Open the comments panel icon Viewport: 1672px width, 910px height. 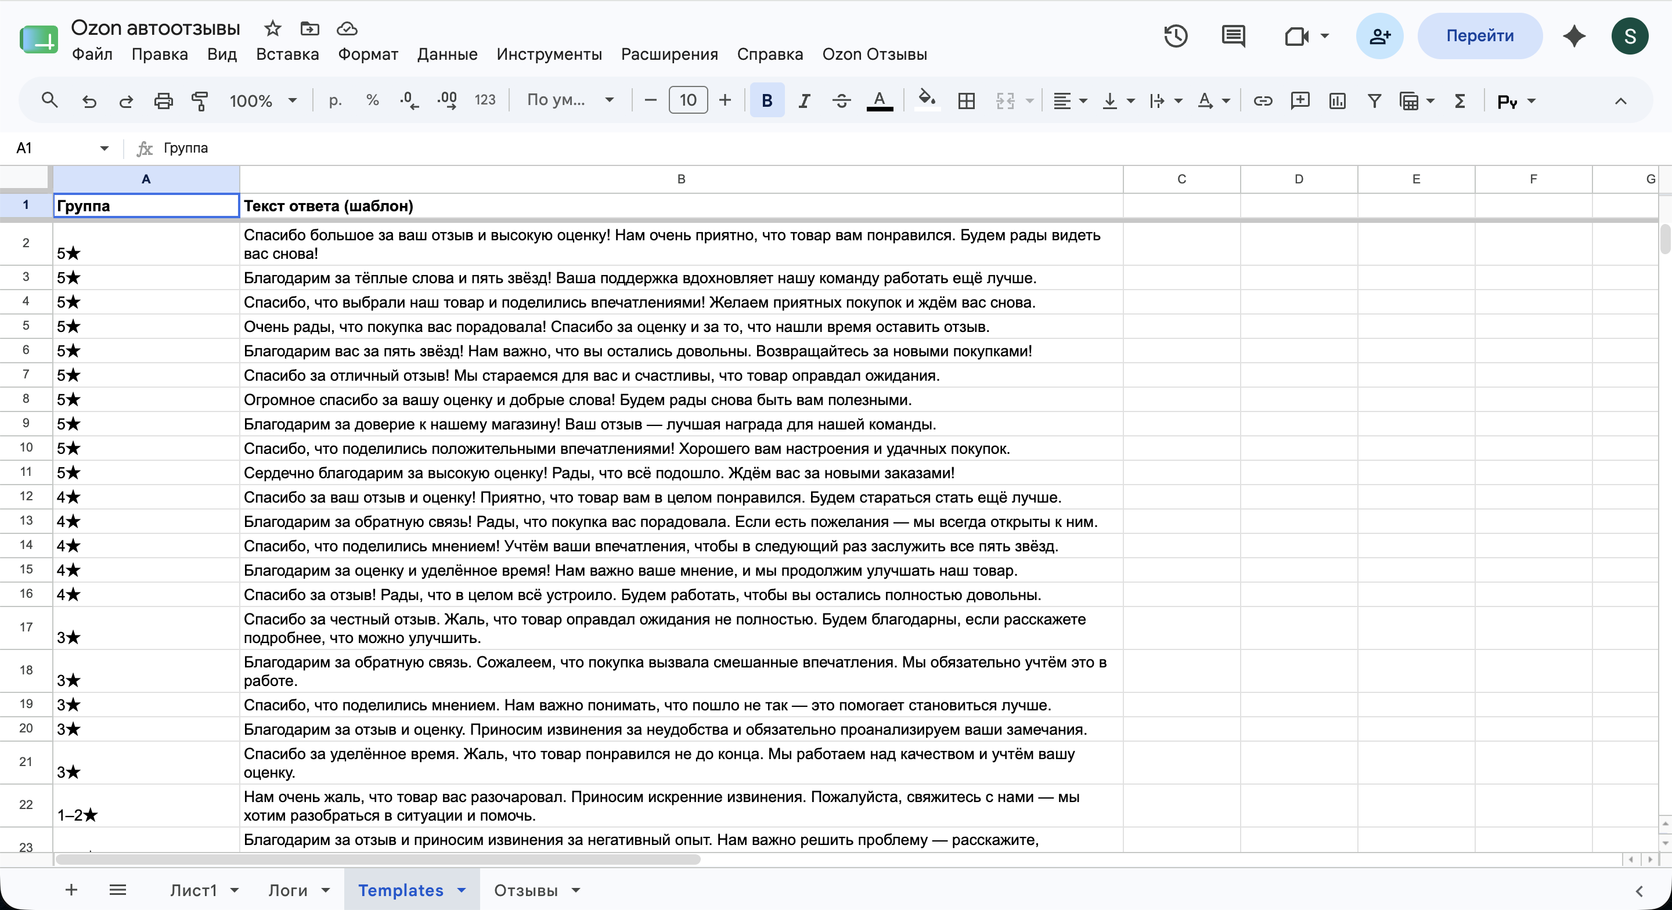pos(1233,36)
